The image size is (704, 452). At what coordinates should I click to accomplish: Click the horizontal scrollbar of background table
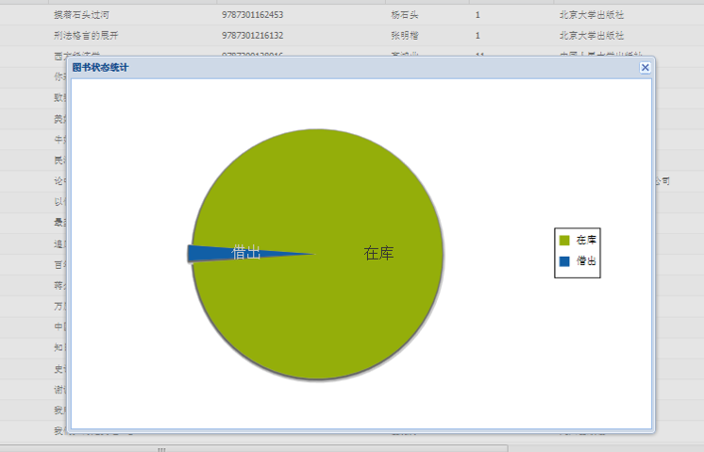pyautogui.click(x=254, y=448)
